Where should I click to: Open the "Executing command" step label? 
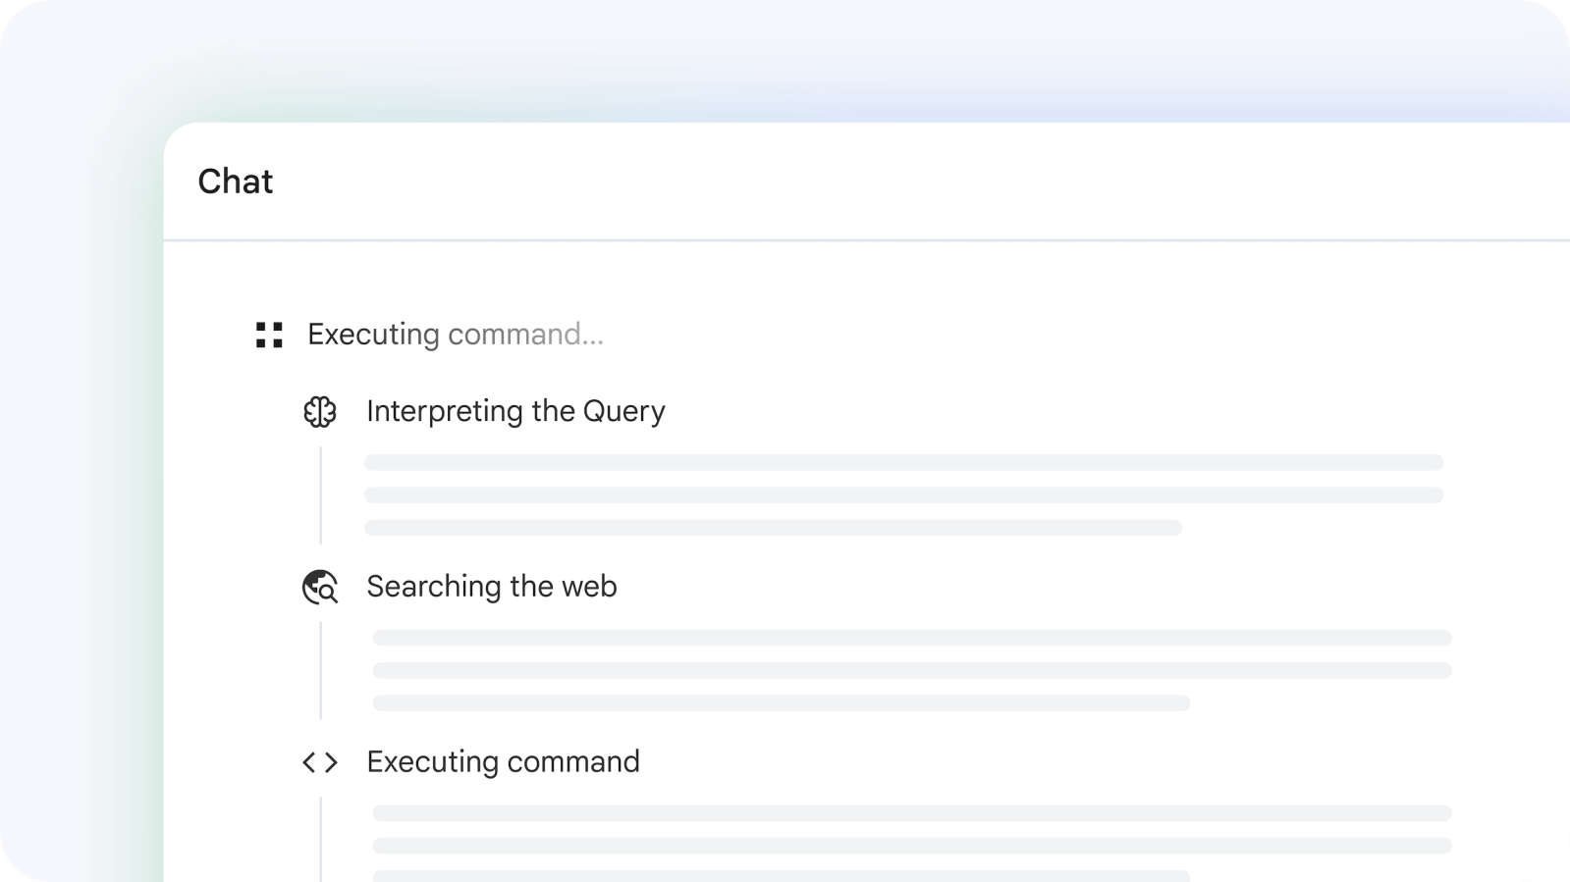(503, 762)
